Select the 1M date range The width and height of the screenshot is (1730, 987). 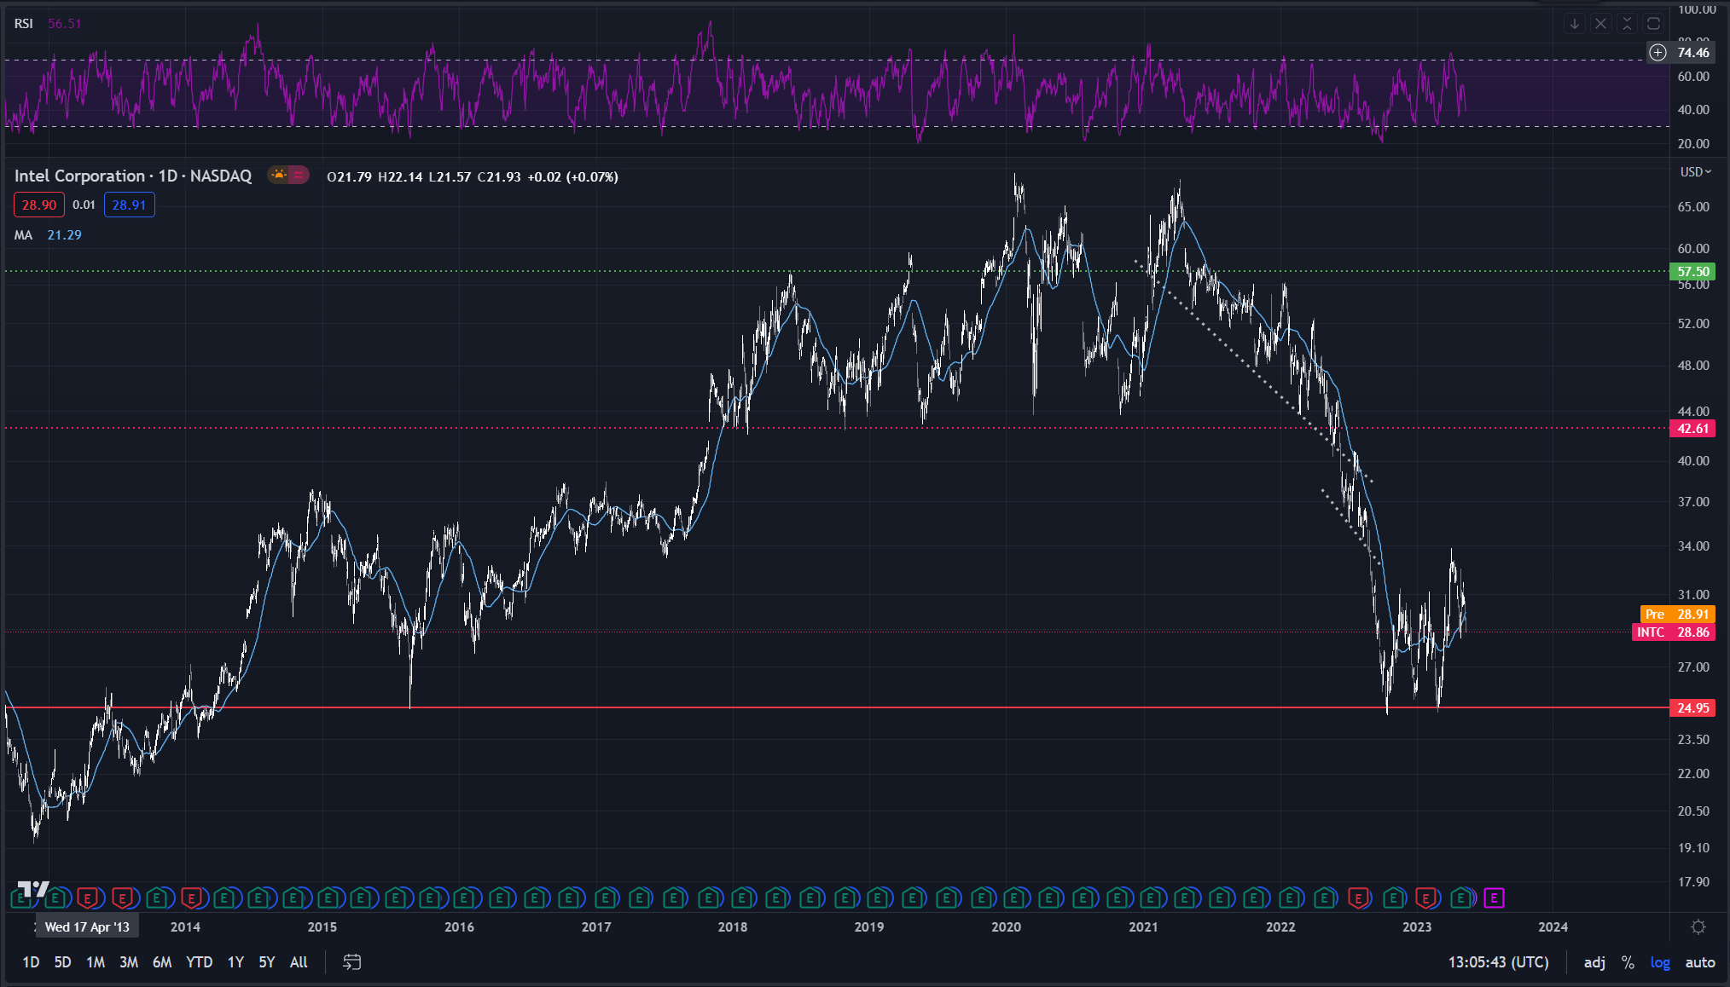(x=96, y=962)
